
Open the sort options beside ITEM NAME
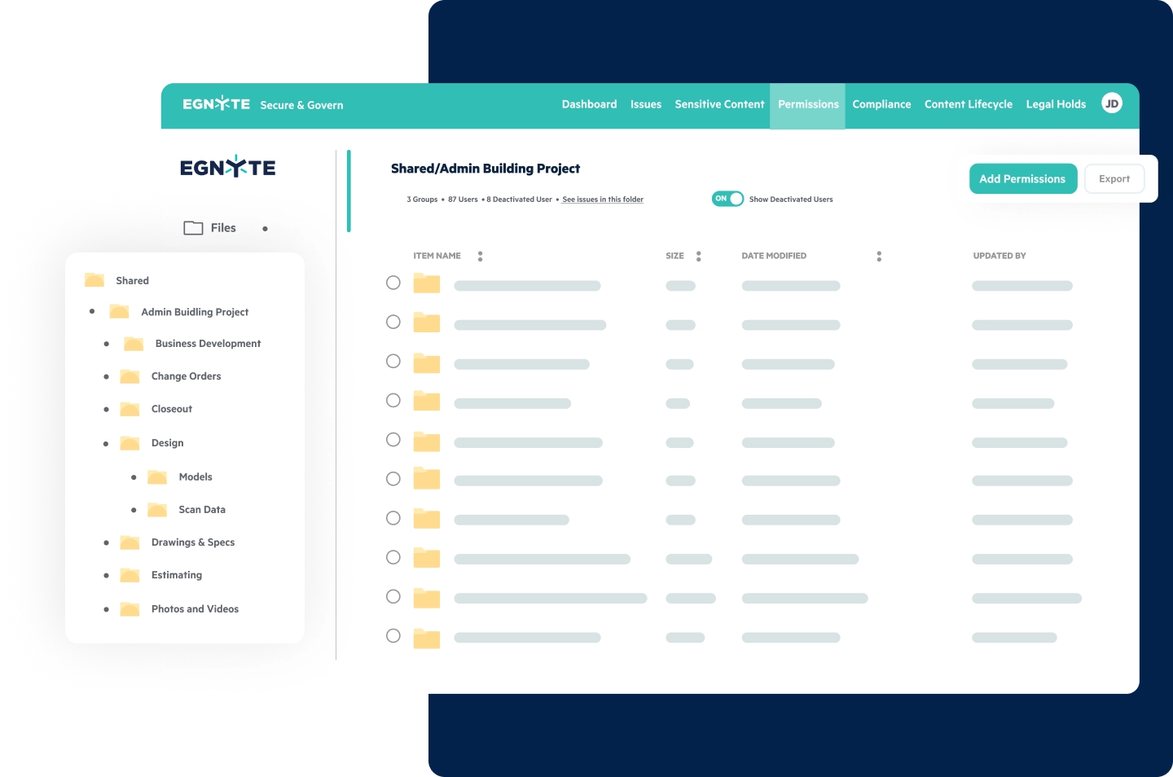[x=480, y=255]
